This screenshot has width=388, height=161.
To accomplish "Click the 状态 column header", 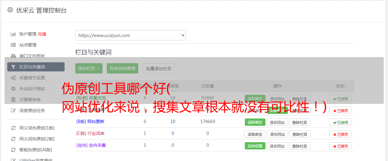I will click(340, 86).
